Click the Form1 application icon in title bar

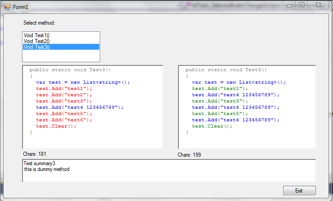(7, 7)
